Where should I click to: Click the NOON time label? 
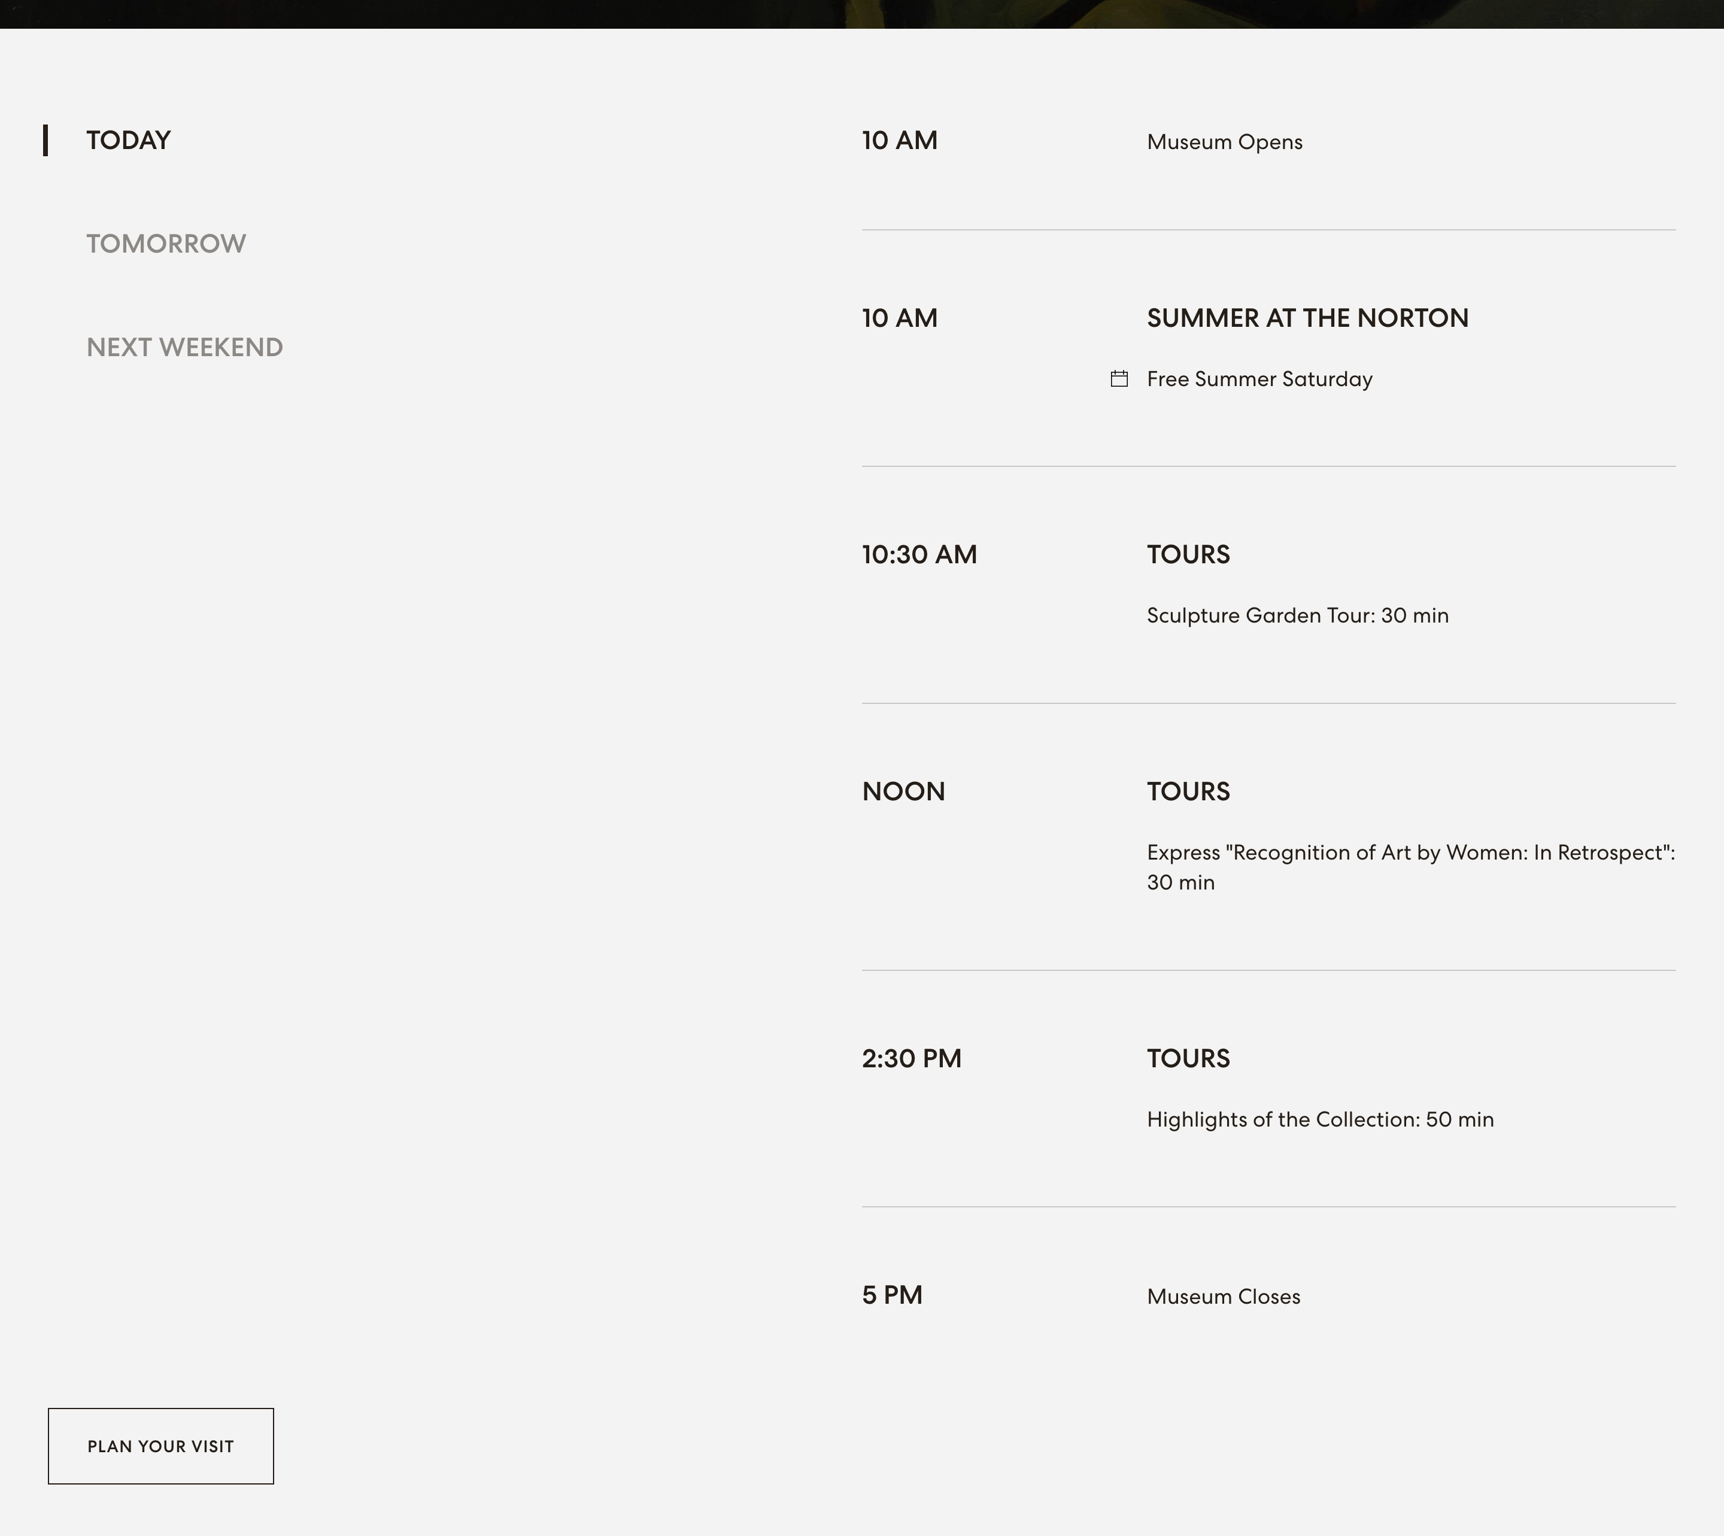[903, 791]
